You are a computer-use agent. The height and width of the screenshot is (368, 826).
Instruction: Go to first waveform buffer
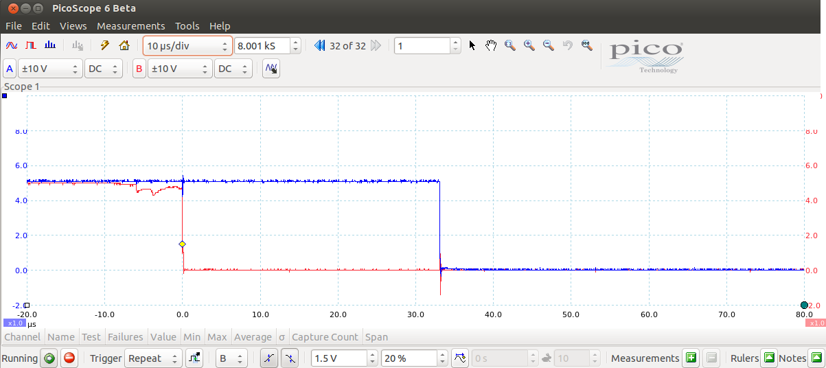point(320,46)
